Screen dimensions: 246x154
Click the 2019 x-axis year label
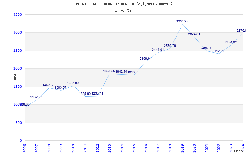click(x=183, y=148)
